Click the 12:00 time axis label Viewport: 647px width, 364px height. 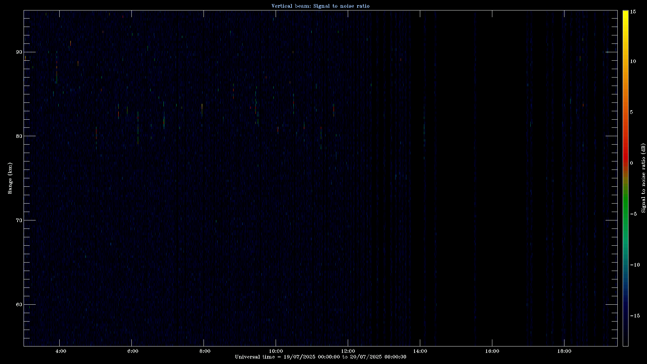click(x=348, y=351)
